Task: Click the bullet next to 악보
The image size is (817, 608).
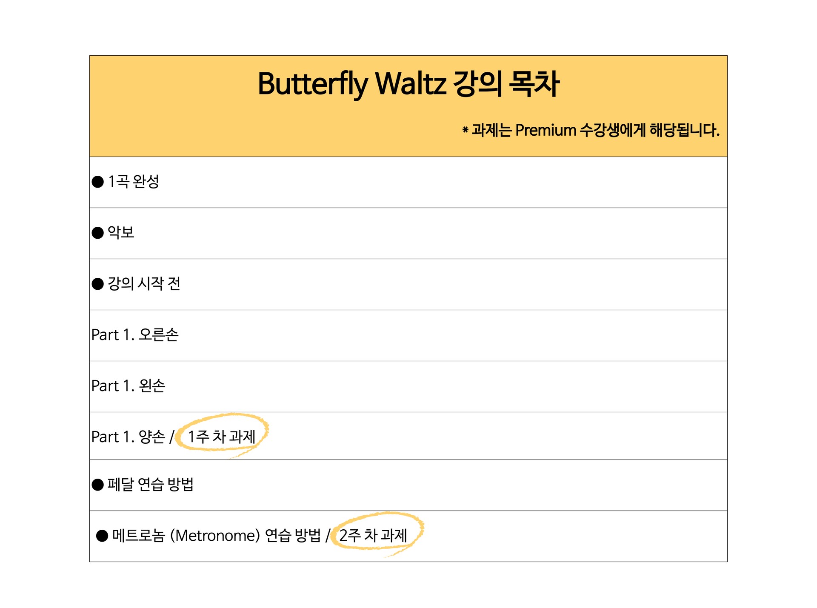Action: click(x=98, y=233)
